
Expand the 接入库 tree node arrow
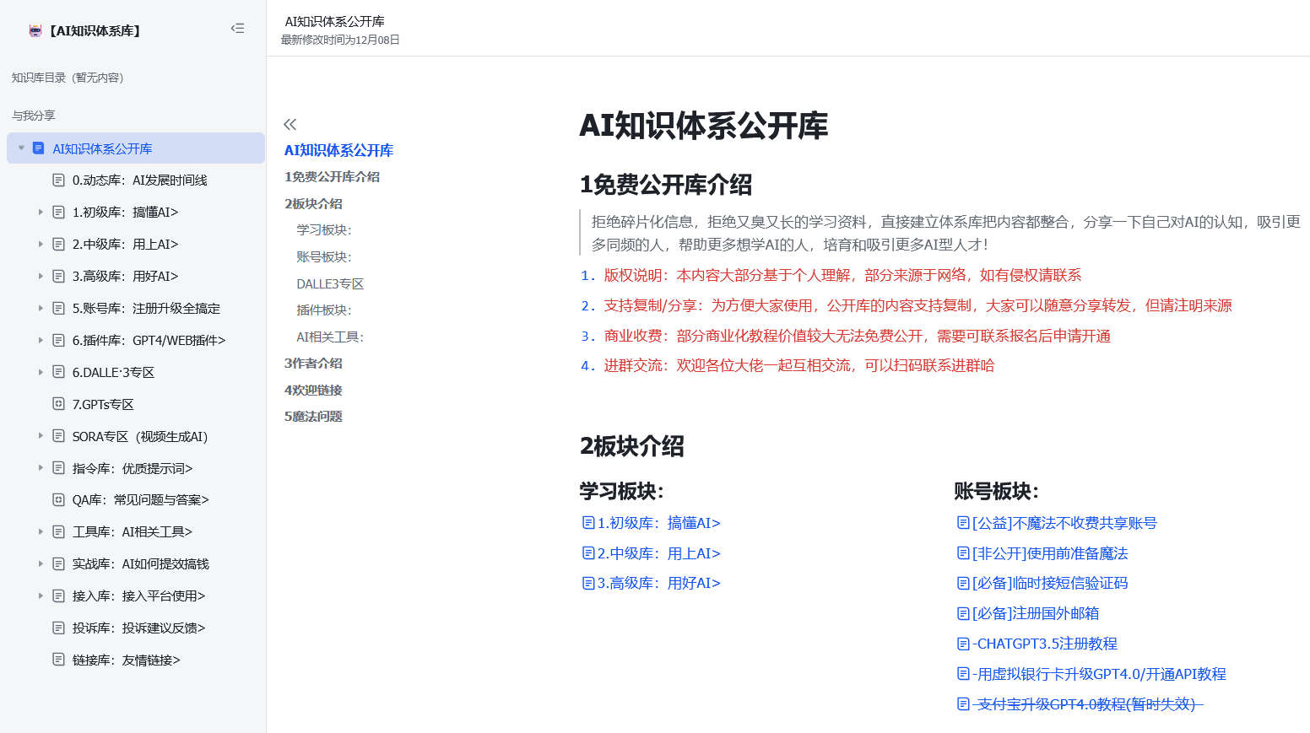[x=40, y=596]
